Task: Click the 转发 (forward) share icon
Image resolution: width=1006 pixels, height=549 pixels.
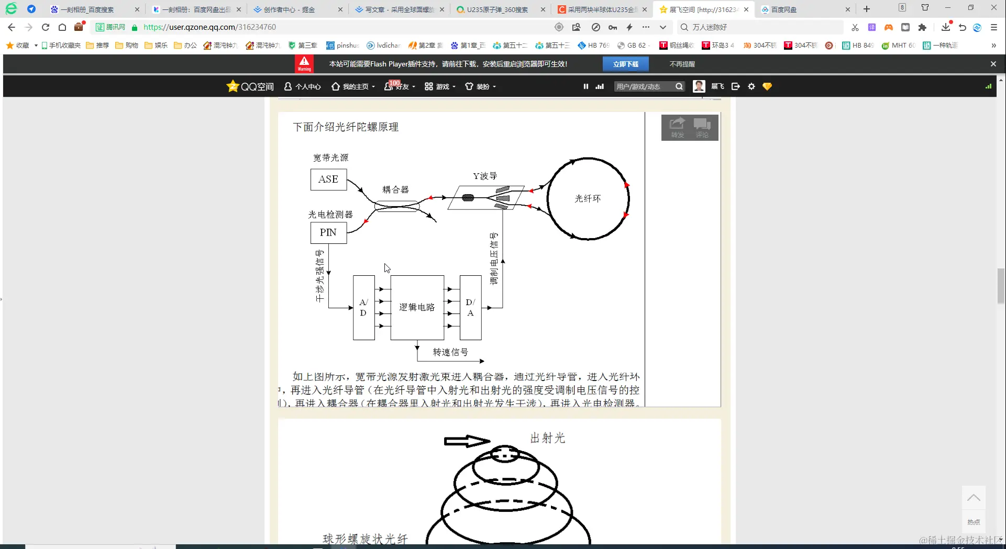Action: tap(676, 127)
